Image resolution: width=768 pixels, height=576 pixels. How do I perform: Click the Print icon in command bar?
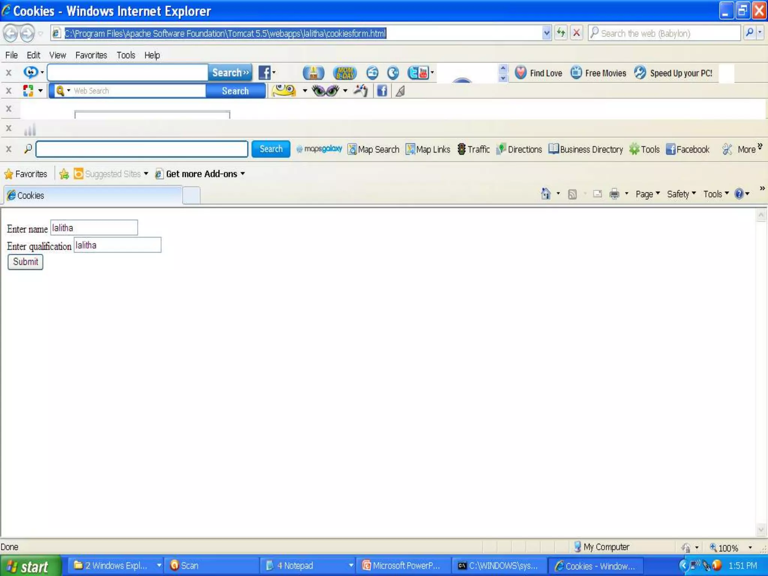tap(614, 194)
